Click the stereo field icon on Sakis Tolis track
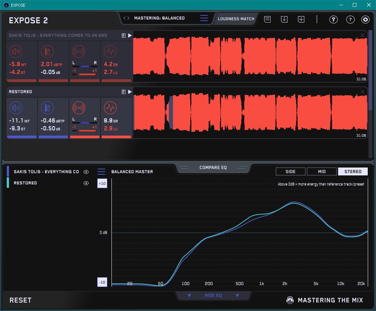 [78, 52]
